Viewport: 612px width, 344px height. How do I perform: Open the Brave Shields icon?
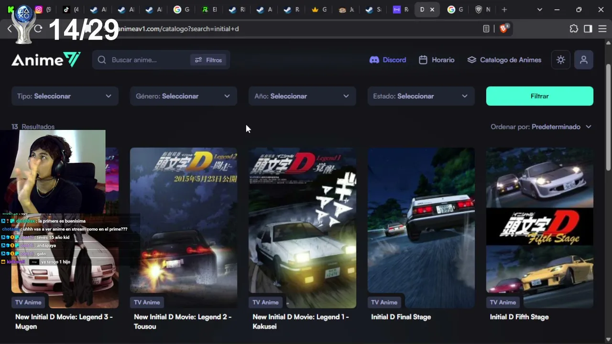[504, 29]
